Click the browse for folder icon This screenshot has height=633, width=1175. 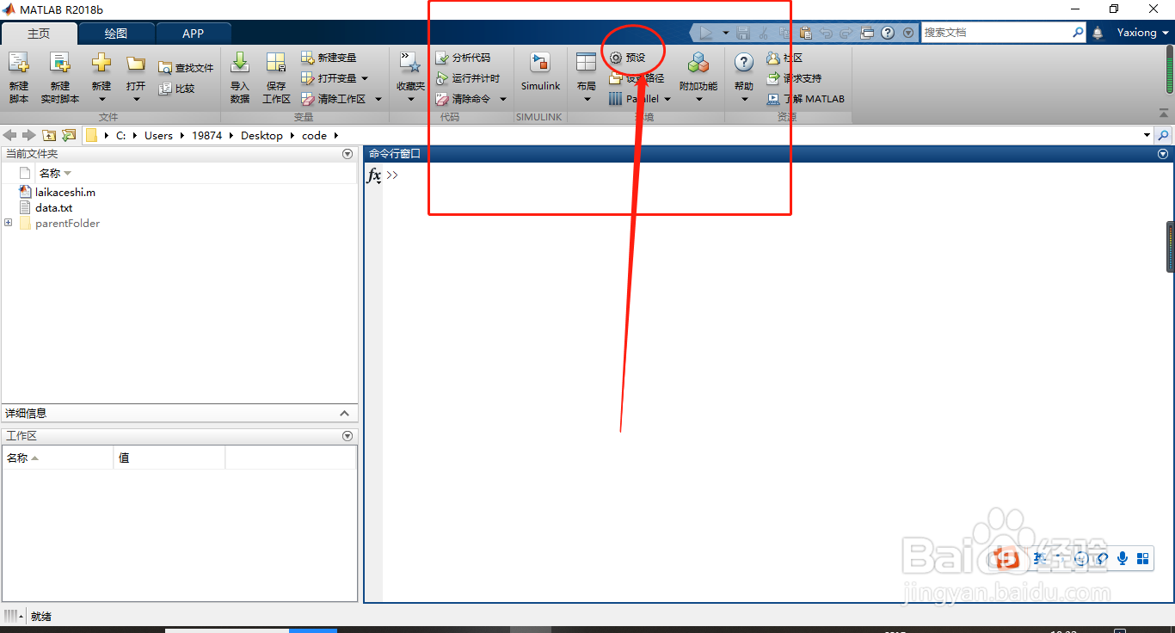point(69,135)
